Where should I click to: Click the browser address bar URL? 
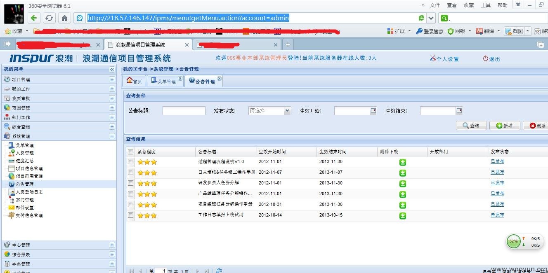click(188, 18)
